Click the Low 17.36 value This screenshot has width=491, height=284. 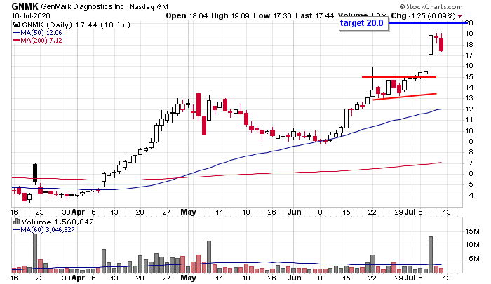click(272, 15)
